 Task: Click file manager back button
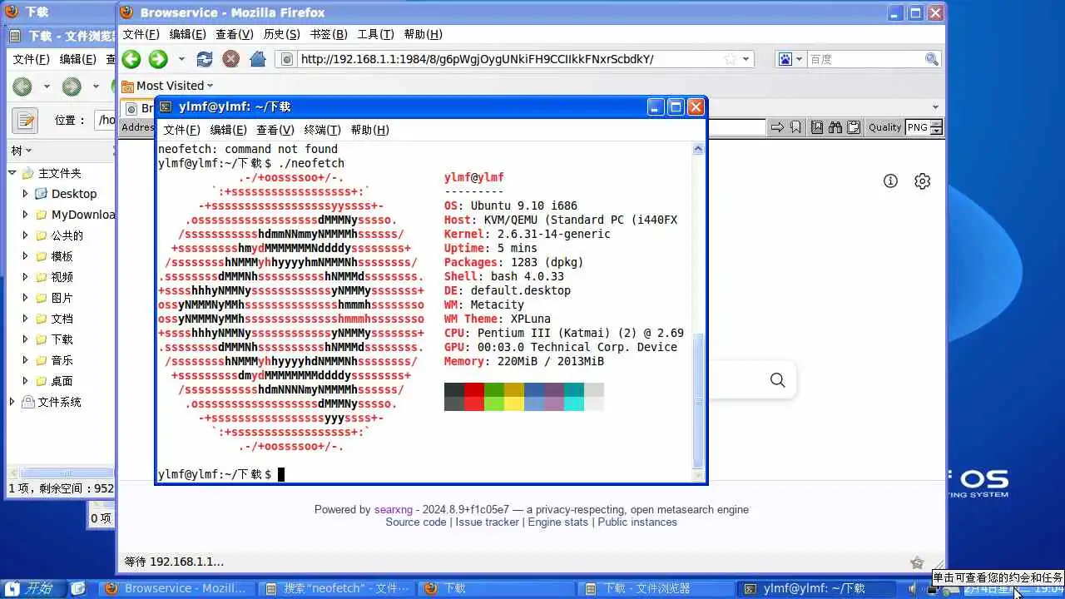[x=22, y=87]
